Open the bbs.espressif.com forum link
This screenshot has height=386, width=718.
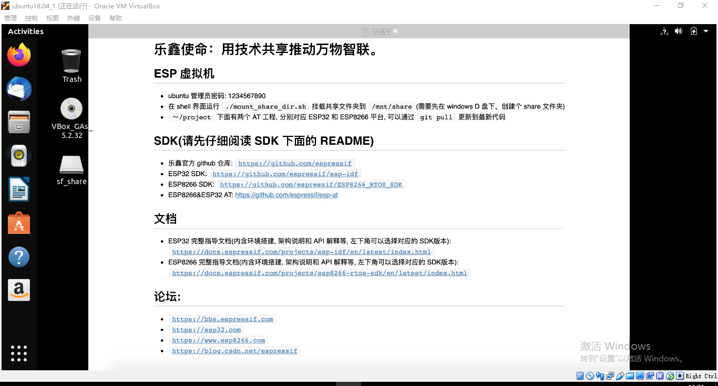click(222, 319)
